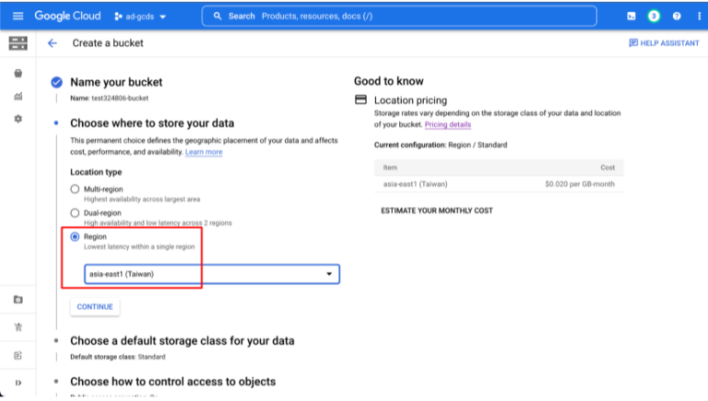This screenshot has width=708, height=401.
Task: Click the Item column header
Action: pyautogui.click(x=390, y=168)
